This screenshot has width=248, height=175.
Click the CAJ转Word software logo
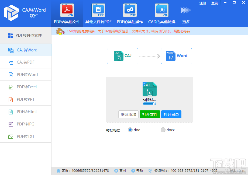pyautogui.click(x=11, y=13)
